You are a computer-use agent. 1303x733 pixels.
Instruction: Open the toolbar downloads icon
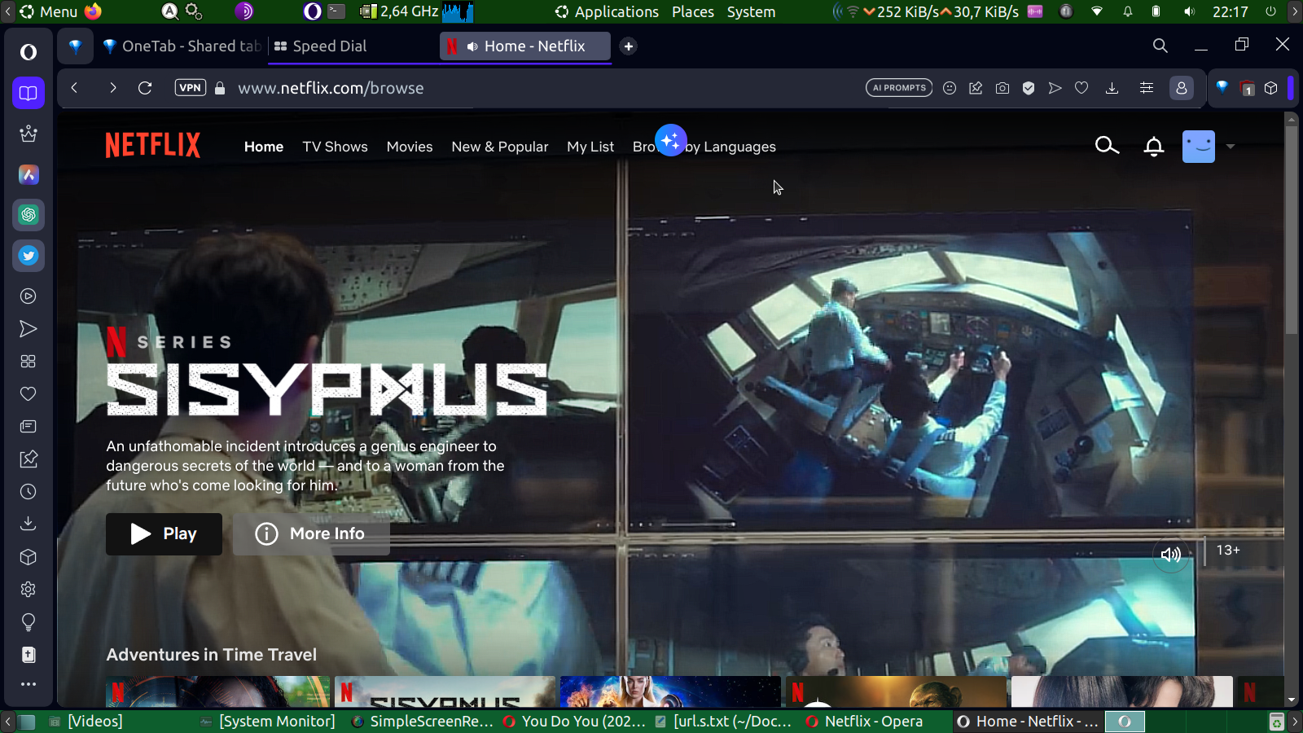pos(1112,88)
